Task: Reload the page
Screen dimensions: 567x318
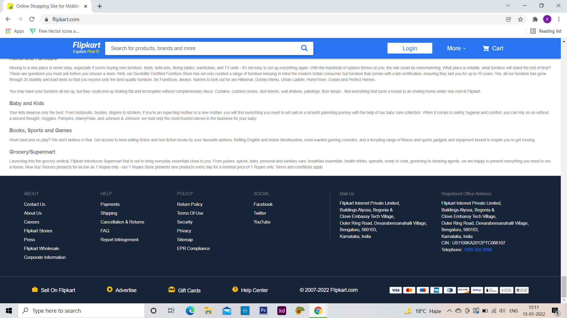Action: pyautogui.click(x=32, y=19)
